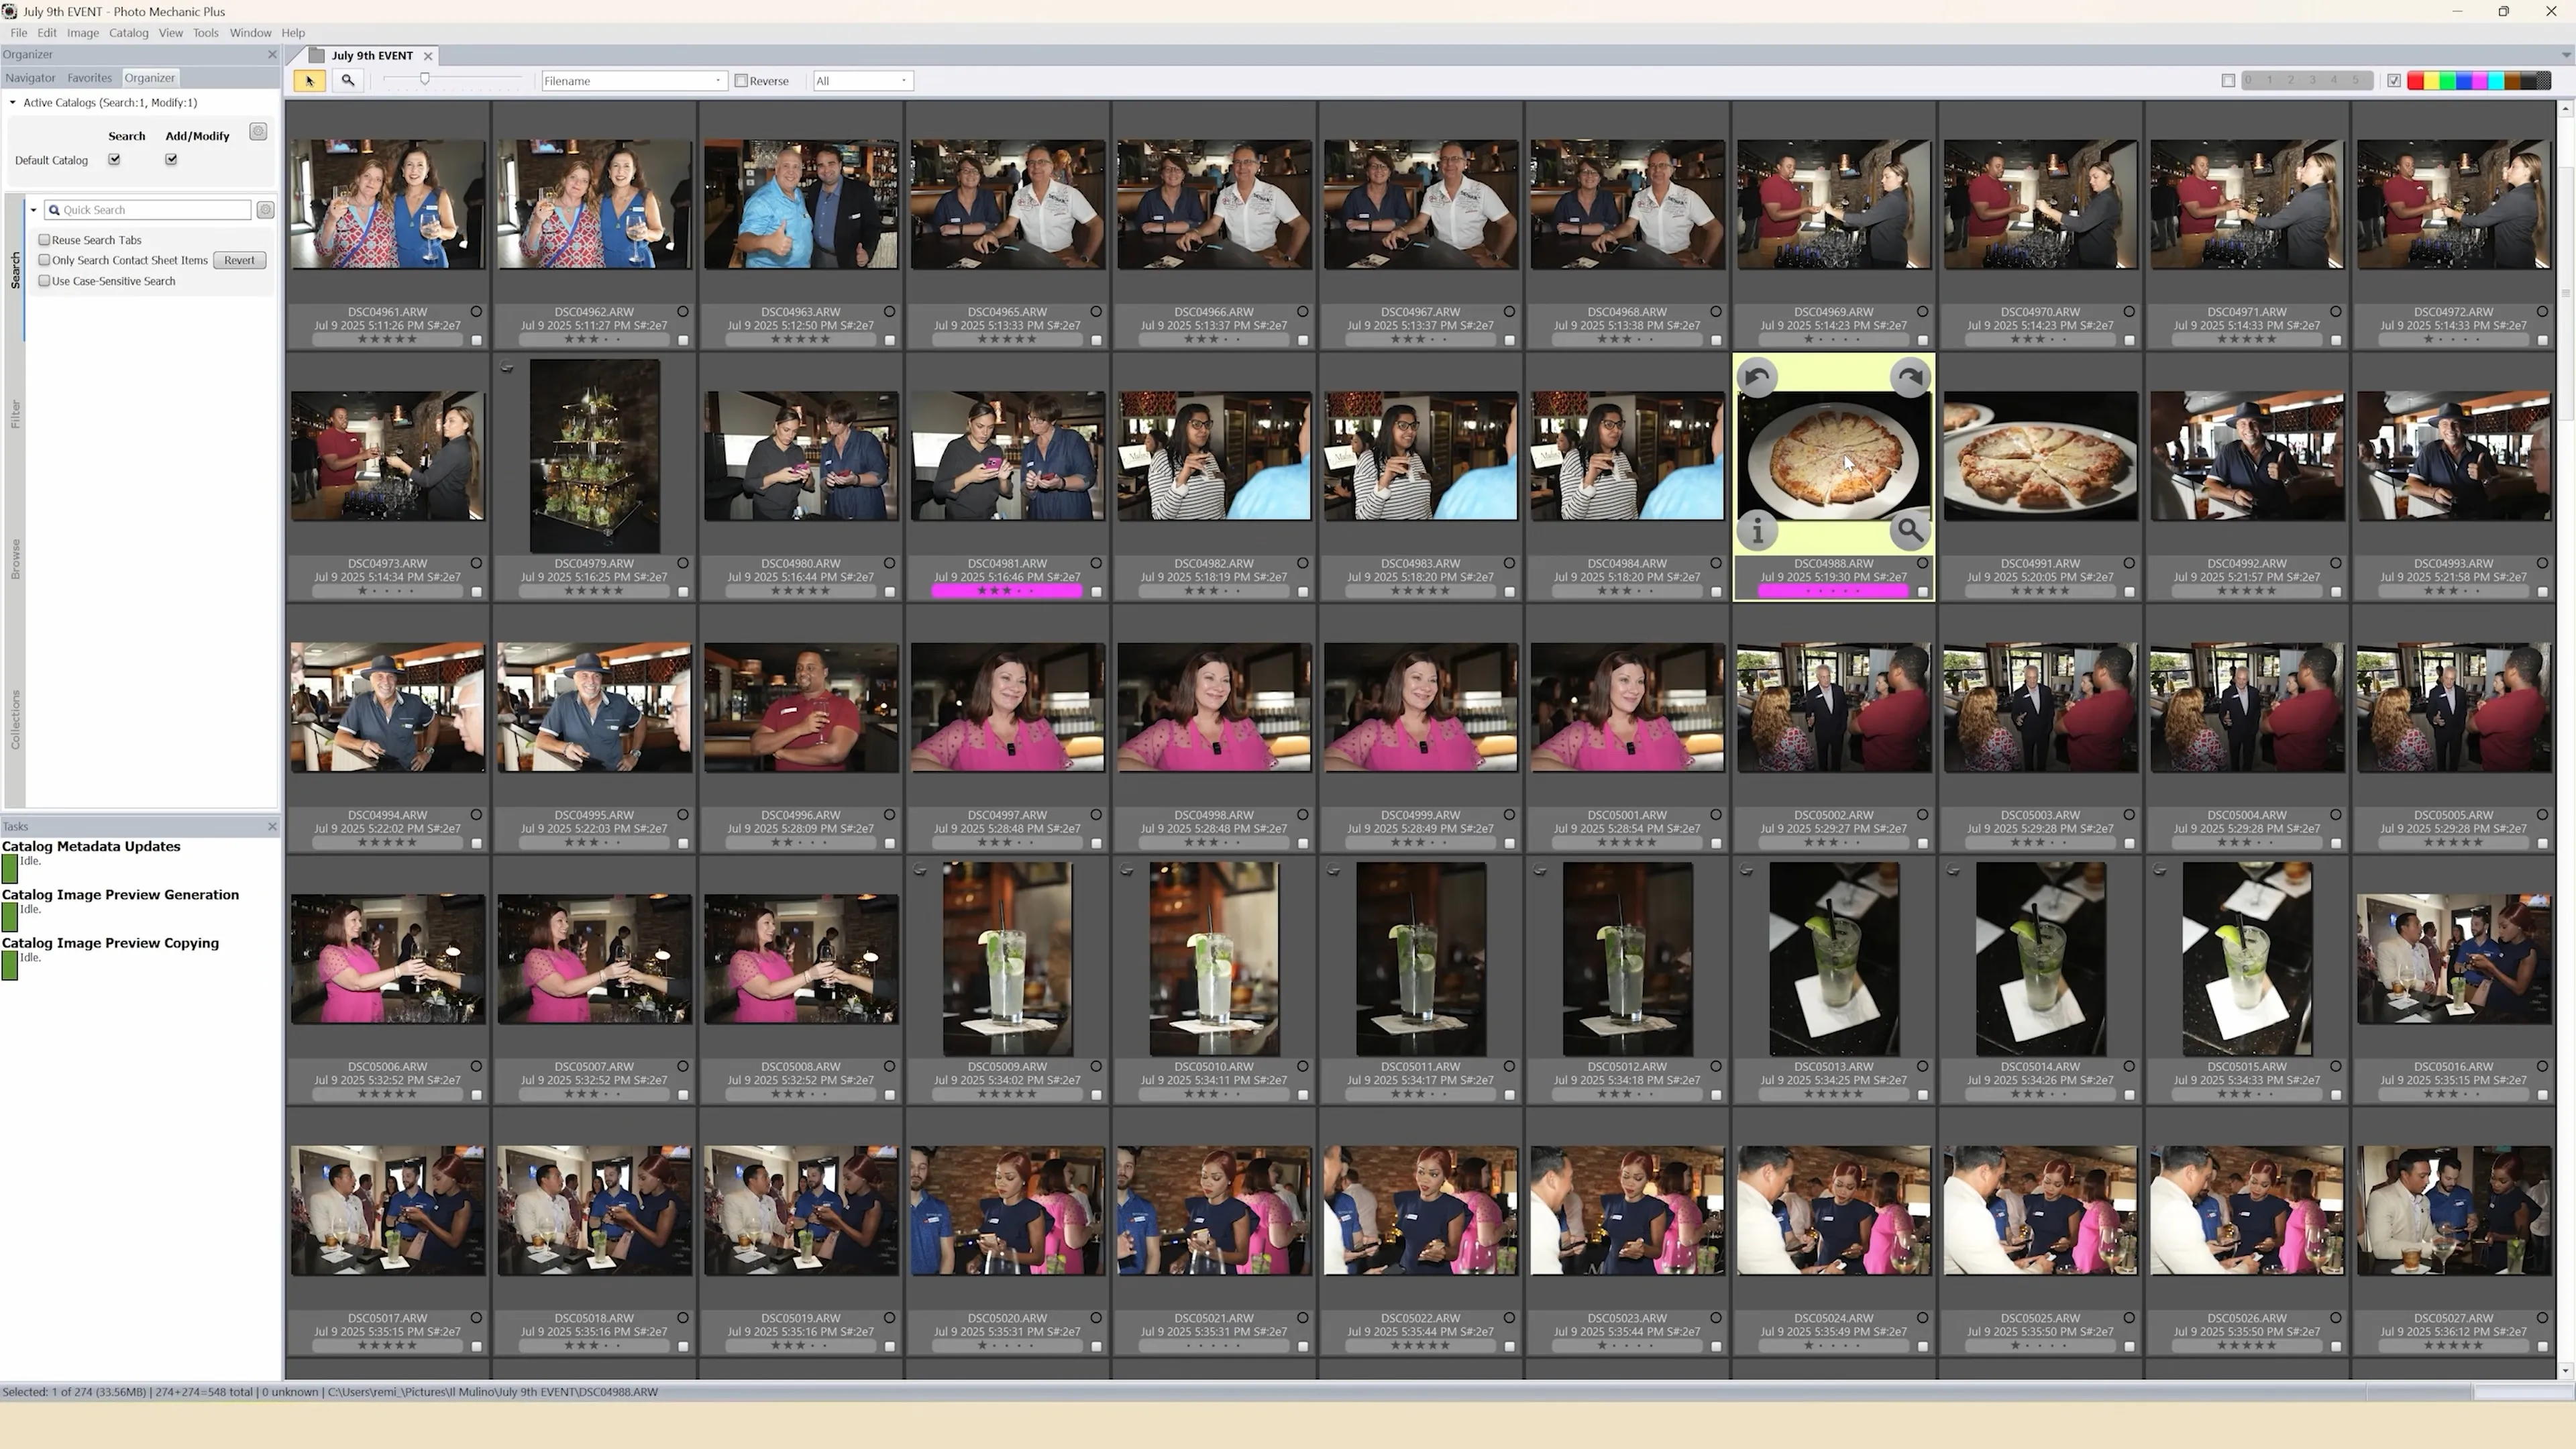Viewport: 2576px width, 1449px height.
Task: Open the Tools menu
Action: tap(206, 32)
